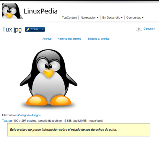Click the LinuxPedia site title
The width and height of the screenshot is (159, 141).
(x=41, y=11)
